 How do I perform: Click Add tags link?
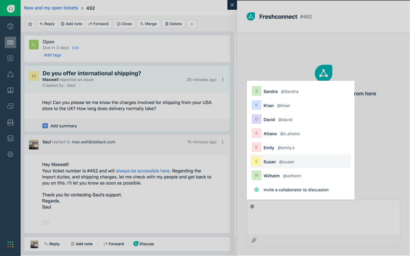(x=52, y=55)
